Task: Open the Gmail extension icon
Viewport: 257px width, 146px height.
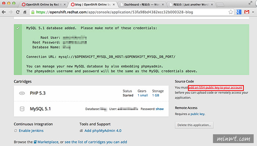Action: (x=247, y=12)
